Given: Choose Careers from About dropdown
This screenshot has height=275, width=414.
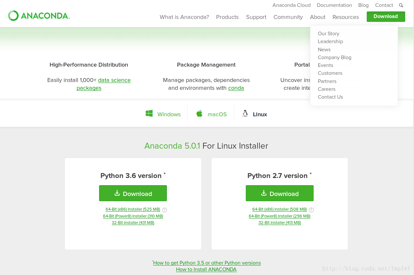Looking at the screenshot, I should pos(327,89).
